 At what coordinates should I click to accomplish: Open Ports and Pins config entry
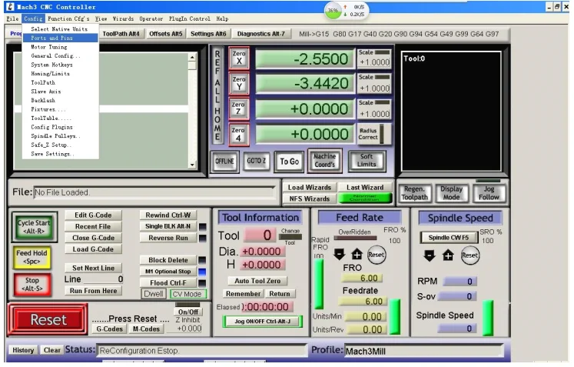click(x=61, y=38)
